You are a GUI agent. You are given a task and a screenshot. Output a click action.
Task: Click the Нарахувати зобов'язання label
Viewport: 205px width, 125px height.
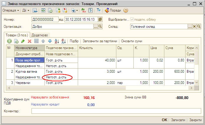50,97
